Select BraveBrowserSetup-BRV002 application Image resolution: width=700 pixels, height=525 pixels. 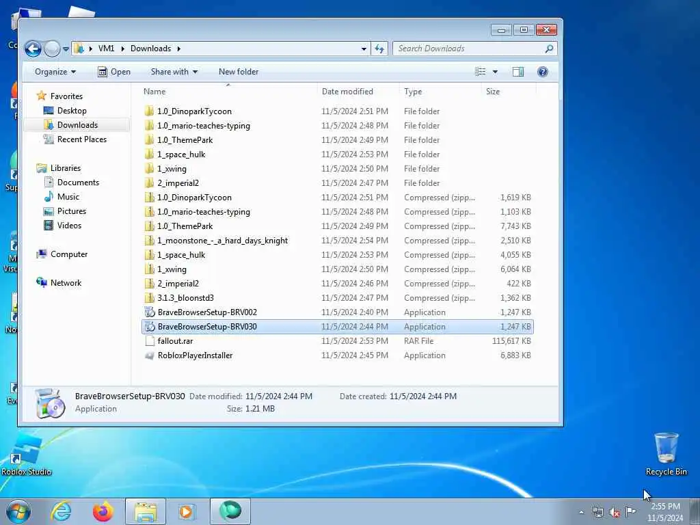(338, 312)
